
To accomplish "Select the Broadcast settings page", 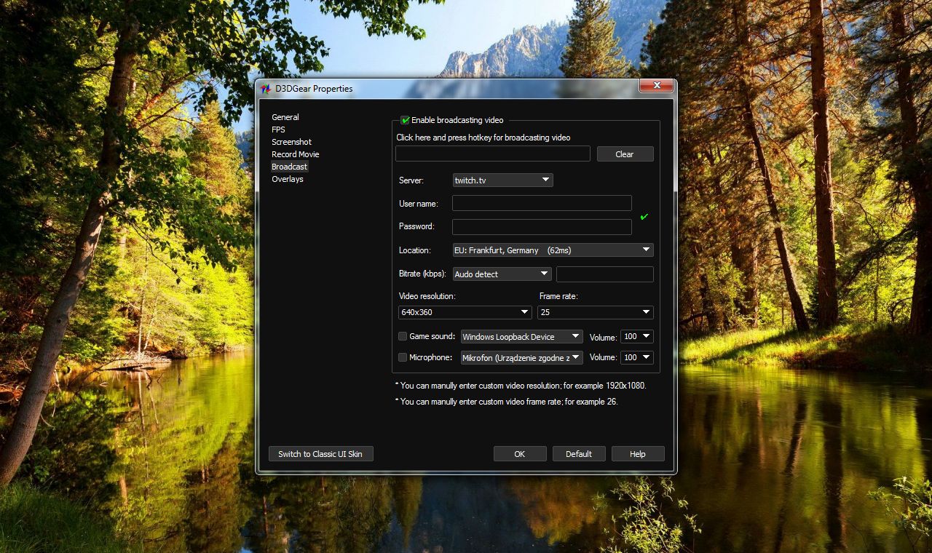I will point(289,167).
